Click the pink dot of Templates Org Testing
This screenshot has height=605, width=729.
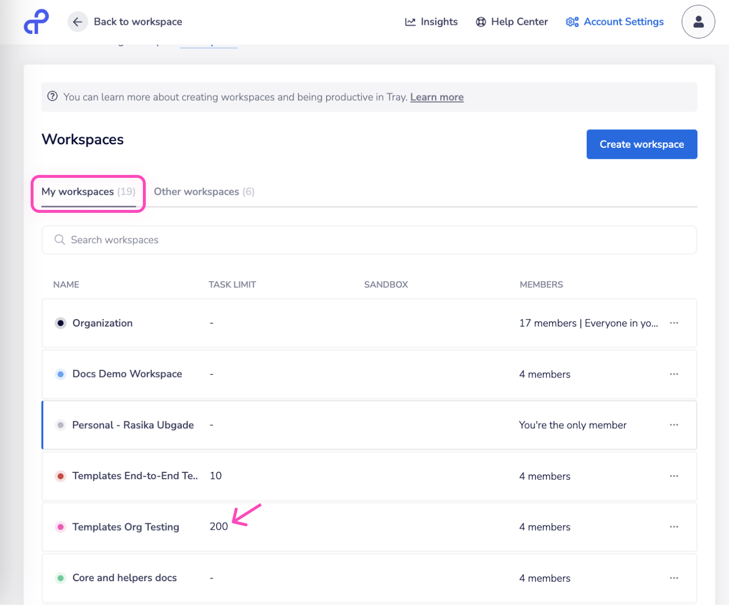click(61, 527)
